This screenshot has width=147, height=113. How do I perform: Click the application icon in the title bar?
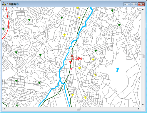[x=4, y=4]
